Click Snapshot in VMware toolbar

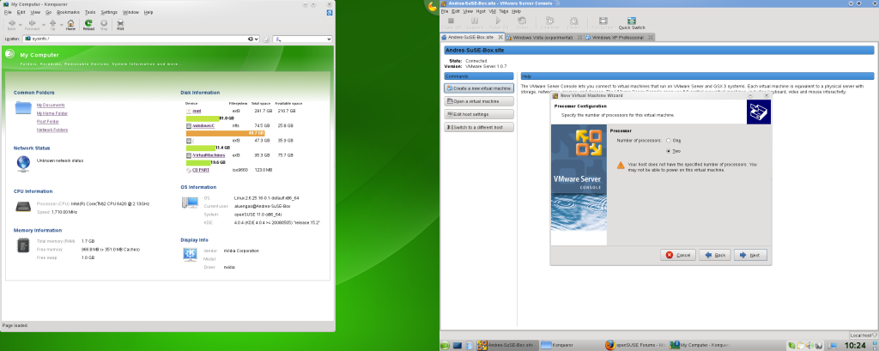pos(550,23)
